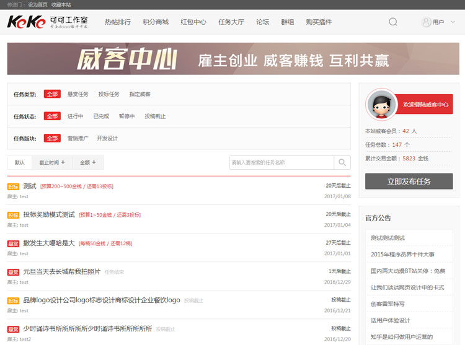Click the 投标 badge beside 品牌logo设计
The height and width of the screenshot is (345, 465).
tap(13, 300)
